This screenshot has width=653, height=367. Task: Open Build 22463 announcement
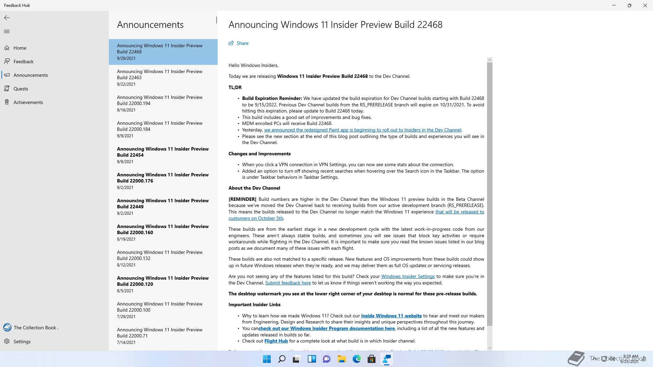click(x=163, y=78)
